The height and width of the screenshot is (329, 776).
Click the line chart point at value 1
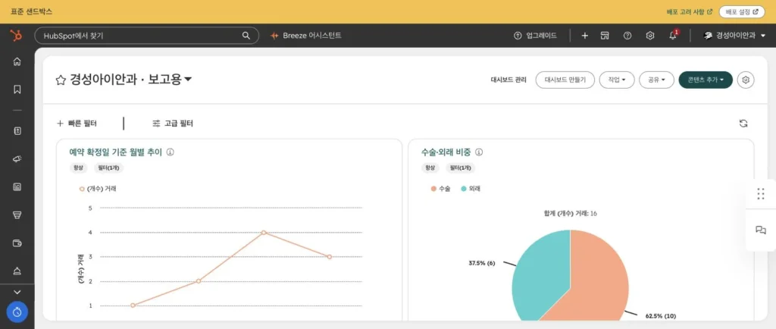coord(133,305)
